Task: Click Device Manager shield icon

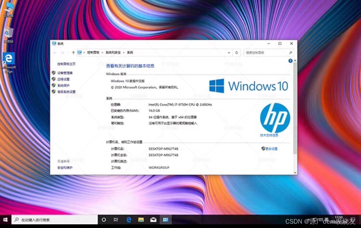Action: point(53,73)
